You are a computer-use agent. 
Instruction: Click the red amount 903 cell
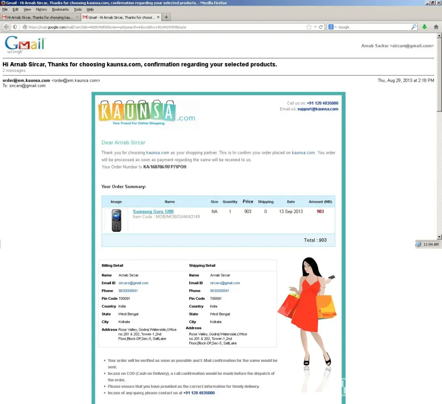pos(320,211)
